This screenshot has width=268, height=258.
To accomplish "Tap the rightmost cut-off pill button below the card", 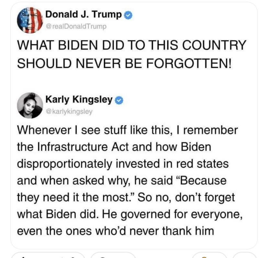I will (245, 255).
